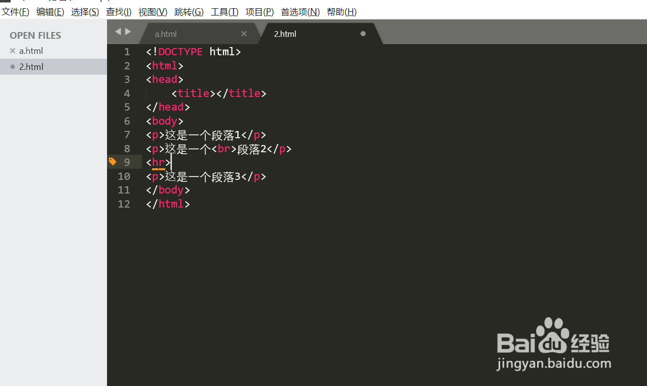Click the text 这是一个段落3
This screenshot has height=386, width=647.
203,177
